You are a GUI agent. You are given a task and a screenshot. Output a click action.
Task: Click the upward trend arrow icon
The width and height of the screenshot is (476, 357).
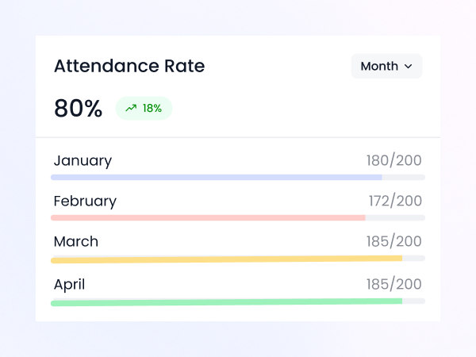pos(131,109)
